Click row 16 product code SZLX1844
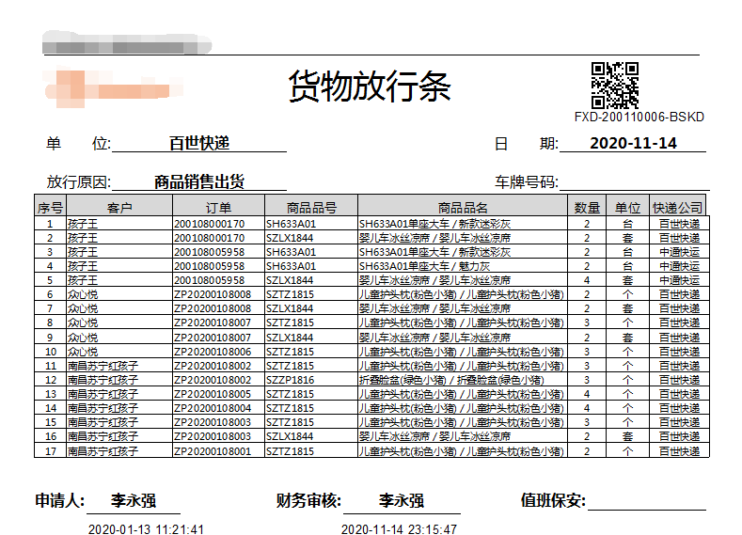742x535 pixels. 290,436
